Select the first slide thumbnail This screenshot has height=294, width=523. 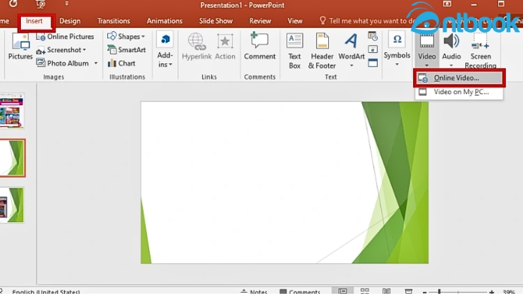pyautogui.click(x=12, y=111)
